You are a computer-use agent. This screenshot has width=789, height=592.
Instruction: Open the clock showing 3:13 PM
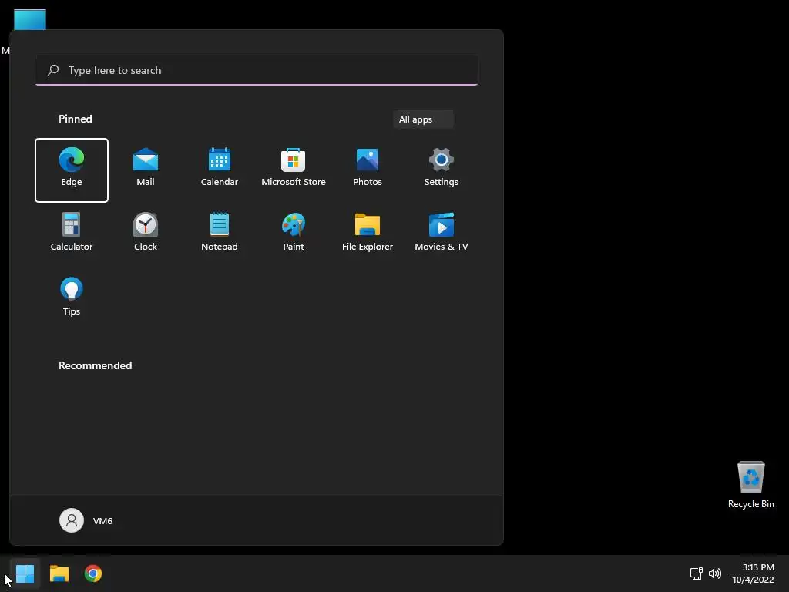coord(753,573)
